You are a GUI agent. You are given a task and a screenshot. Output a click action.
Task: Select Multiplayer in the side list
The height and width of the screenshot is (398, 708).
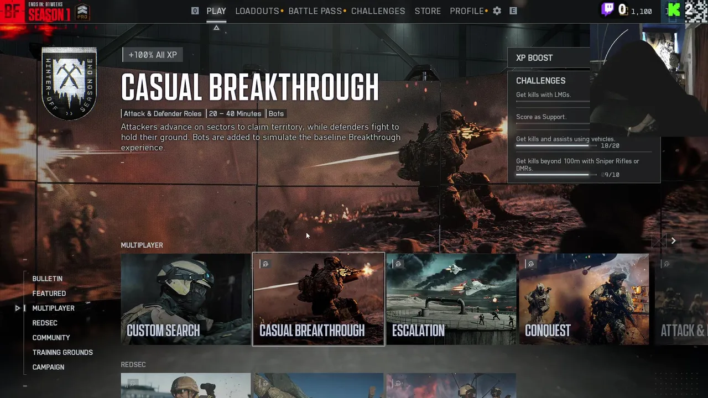tap(53, 308)
